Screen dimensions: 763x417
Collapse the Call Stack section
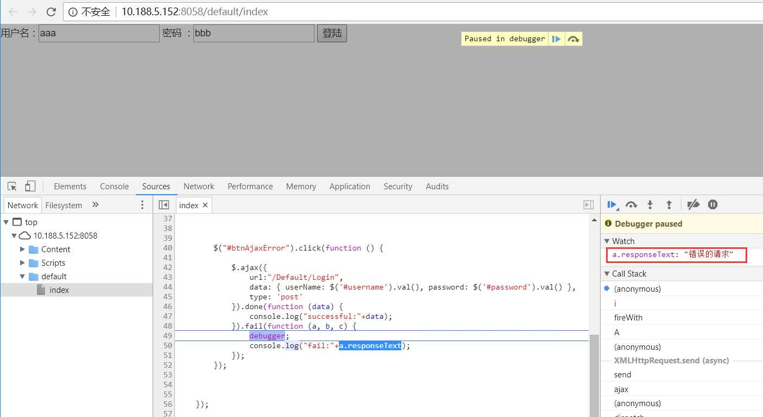click(x=607, y=274)
